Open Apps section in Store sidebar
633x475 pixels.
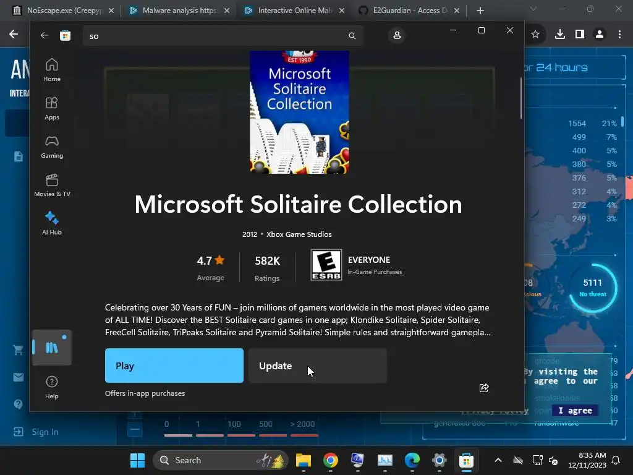(52, 109)
